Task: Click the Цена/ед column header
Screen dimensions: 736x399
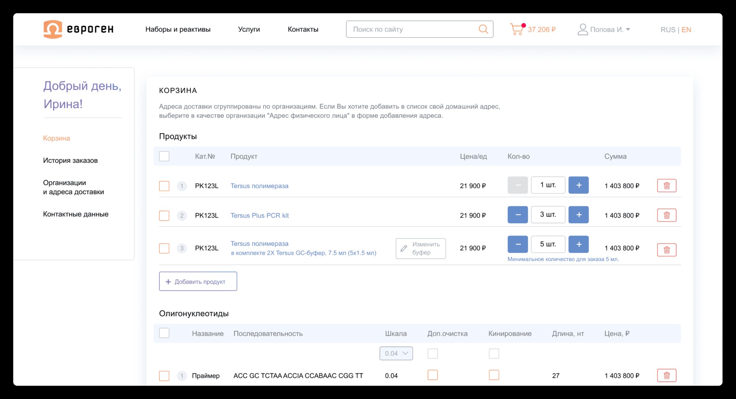Action: pyautogui.click(x=473, y=156)
